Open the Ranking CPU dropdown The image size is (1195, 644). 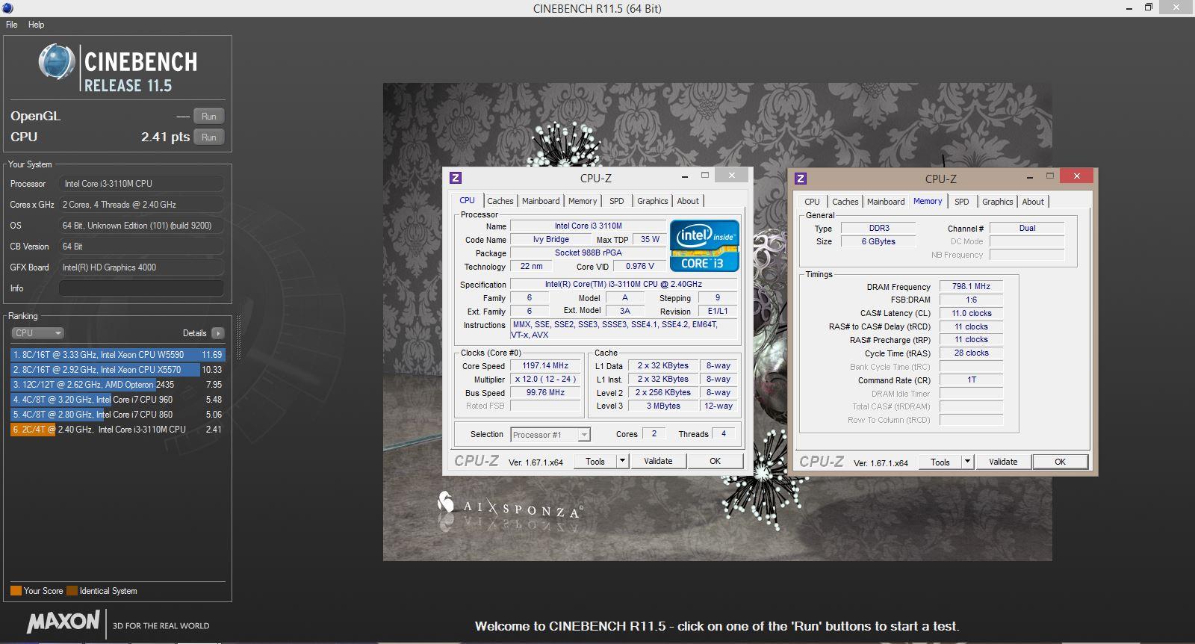(x=37, y=333)
